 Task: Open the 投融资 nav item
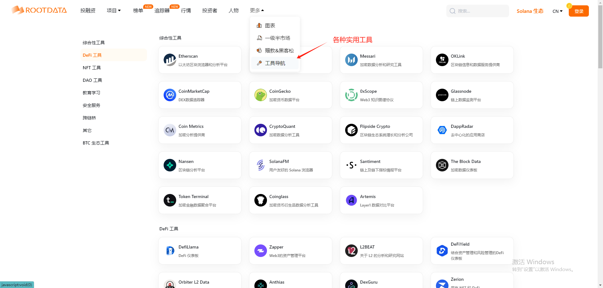pyautogui.click(x=88, y=11)
